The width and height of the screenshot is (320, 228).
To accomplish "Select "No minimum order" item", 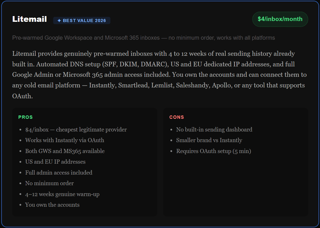I will pyautogui.click(x=49, y=183).
